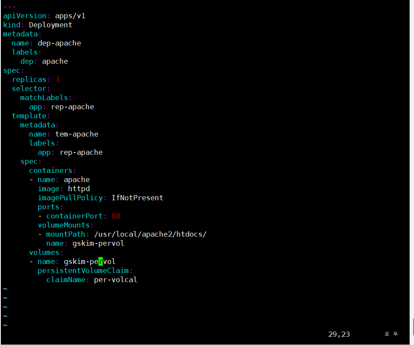Click the green cursor in gskim-pervol
Viewport: 414px width, 345px height.
[x=101, y=262]
